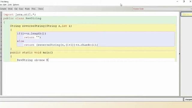Image resolution: width=192 pixels, height=108 pixels.
Task: Open the Find... search button
Action: [x=34, y=9]
